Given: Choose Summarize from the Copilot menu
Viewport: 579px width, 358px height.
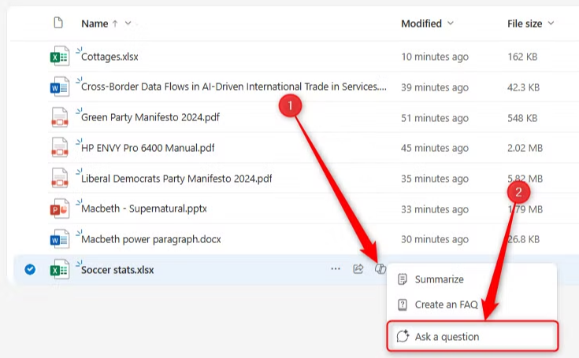Looking at the screenshot, I should coord(472,279).
